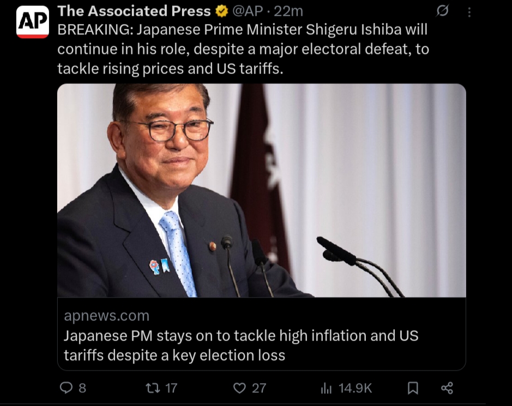Repost this tweet using retweet icon
The width and height of the screenshot is (512, 406).
(153, 387)
